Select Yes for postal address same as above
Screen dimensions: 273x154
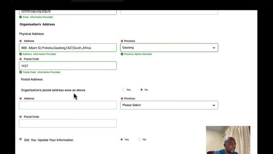(x=123, y=90)
